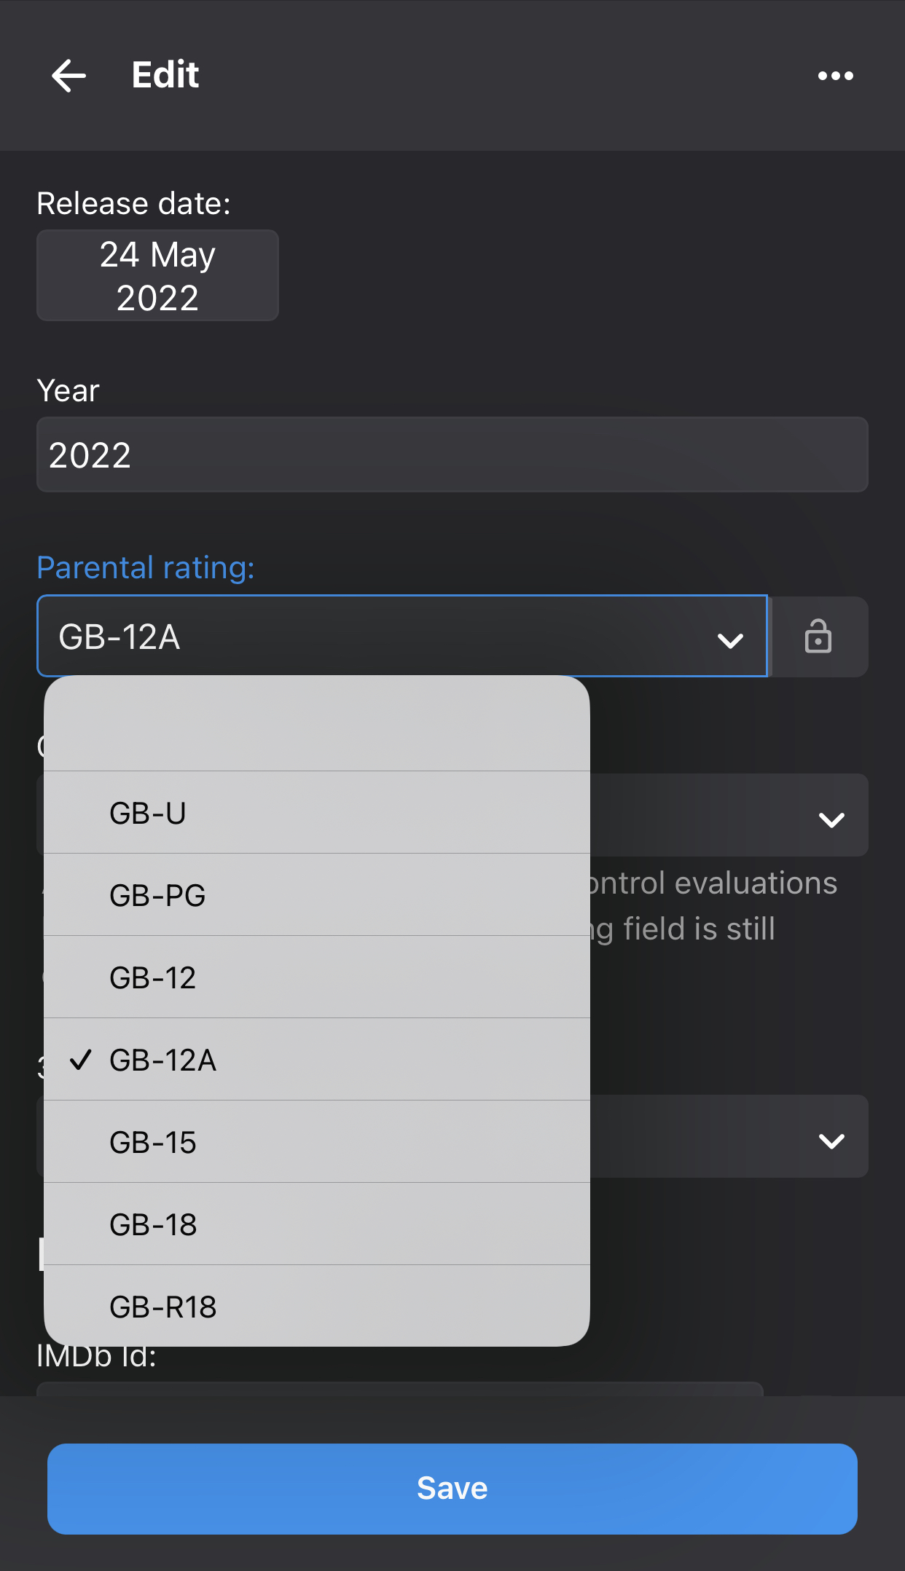
Task: Collapse the Parental rating dropdown chevron
Action: tap(729, 640)
